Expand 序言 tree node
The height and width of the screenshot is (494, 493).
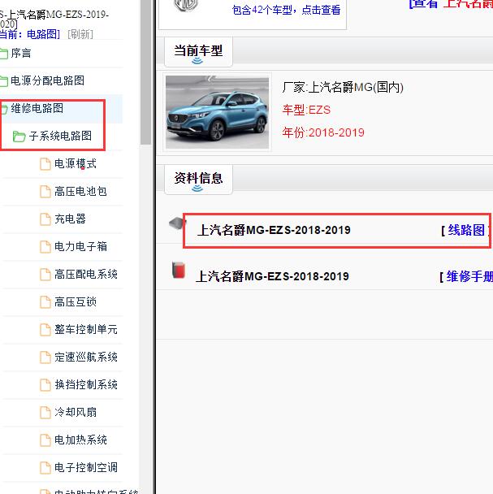click(x=21, y=54)
